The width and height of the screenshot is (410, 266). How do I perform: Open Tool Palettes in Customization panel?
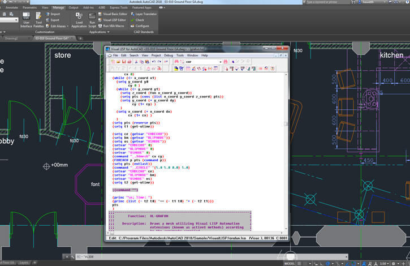(38, 19)
